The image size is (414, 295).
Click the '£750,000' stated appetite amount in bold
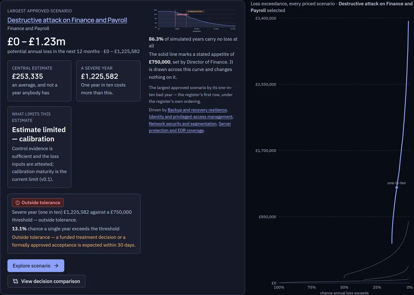tap(160, 62)
